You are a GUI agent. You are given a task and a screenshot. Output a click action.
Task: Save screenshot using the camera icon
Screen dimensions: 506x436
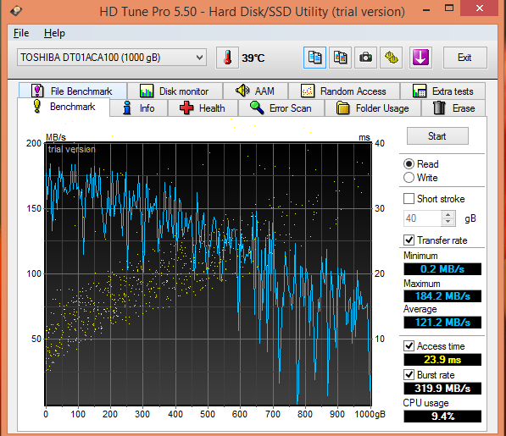click(x=365, y=58)
